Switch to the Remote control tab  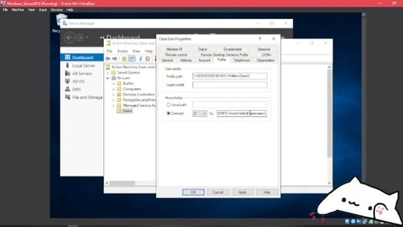click(x=176, y=55)
